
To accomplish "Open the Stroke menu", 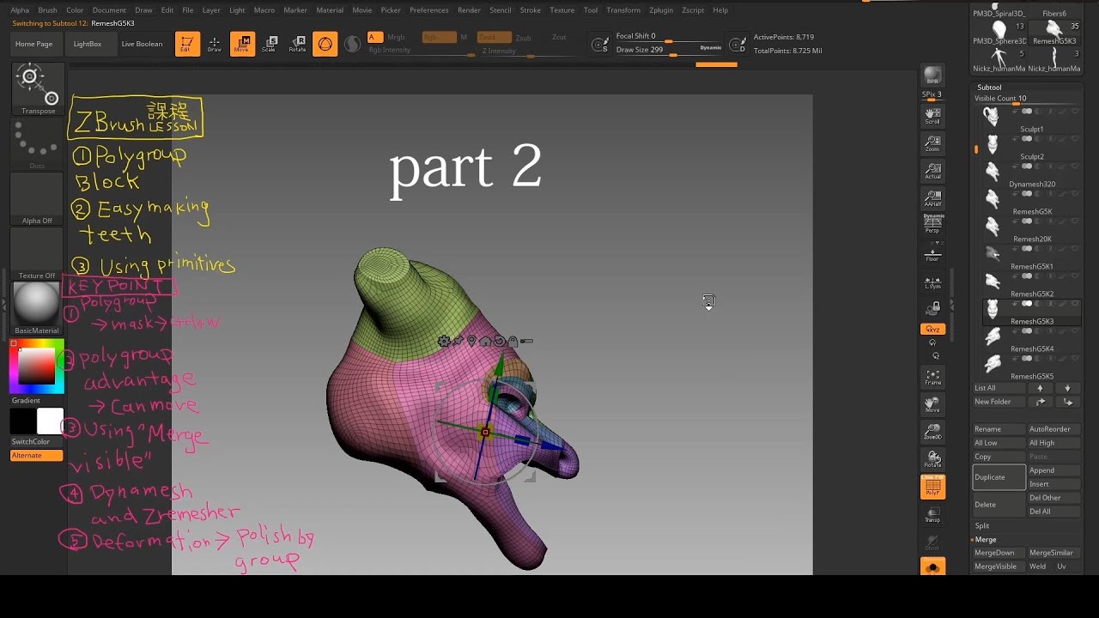I will [x=531, y=10].
